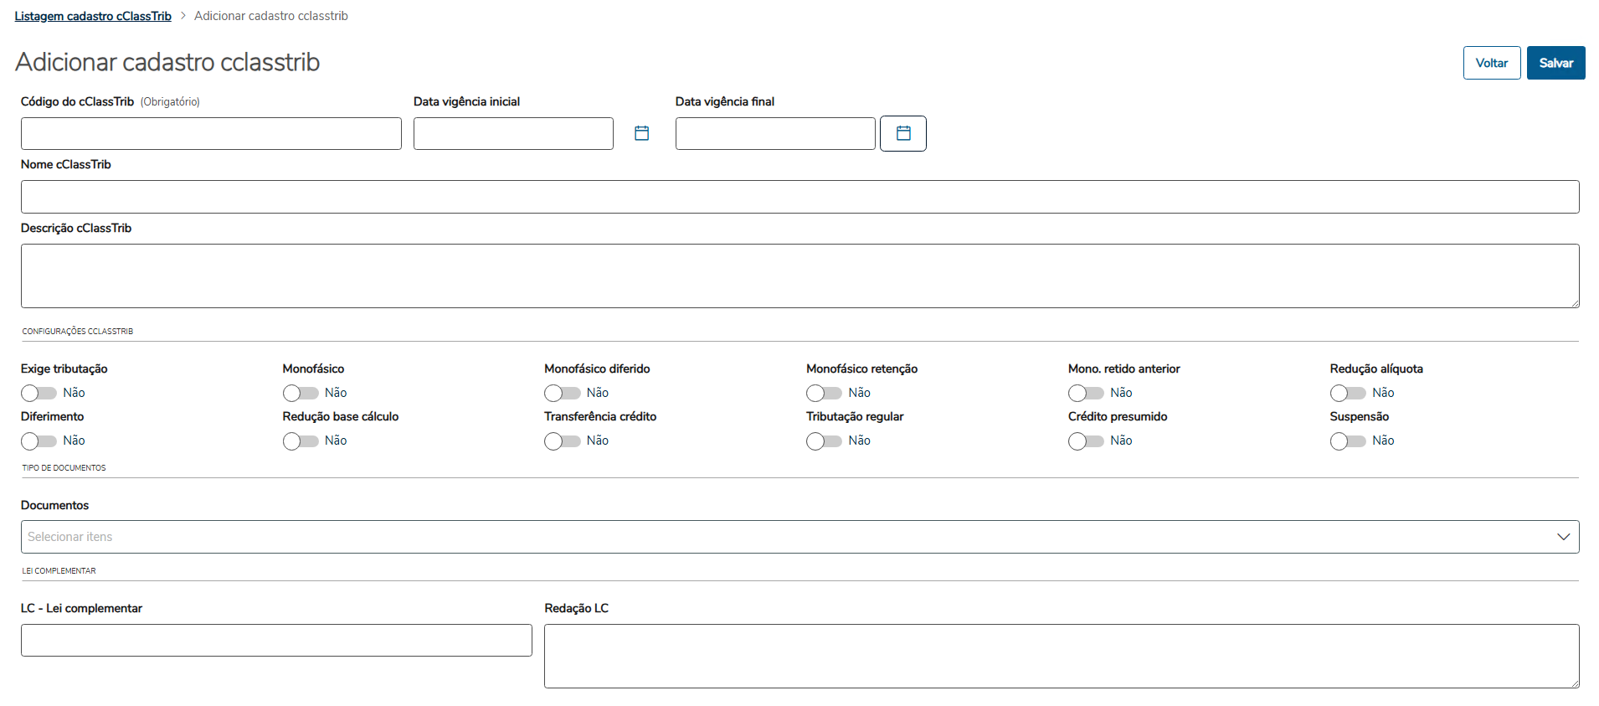Enable the Monofásico retenção toggle
The image size is (1599, 706).
pyautogui.click(x=824, y=393)
